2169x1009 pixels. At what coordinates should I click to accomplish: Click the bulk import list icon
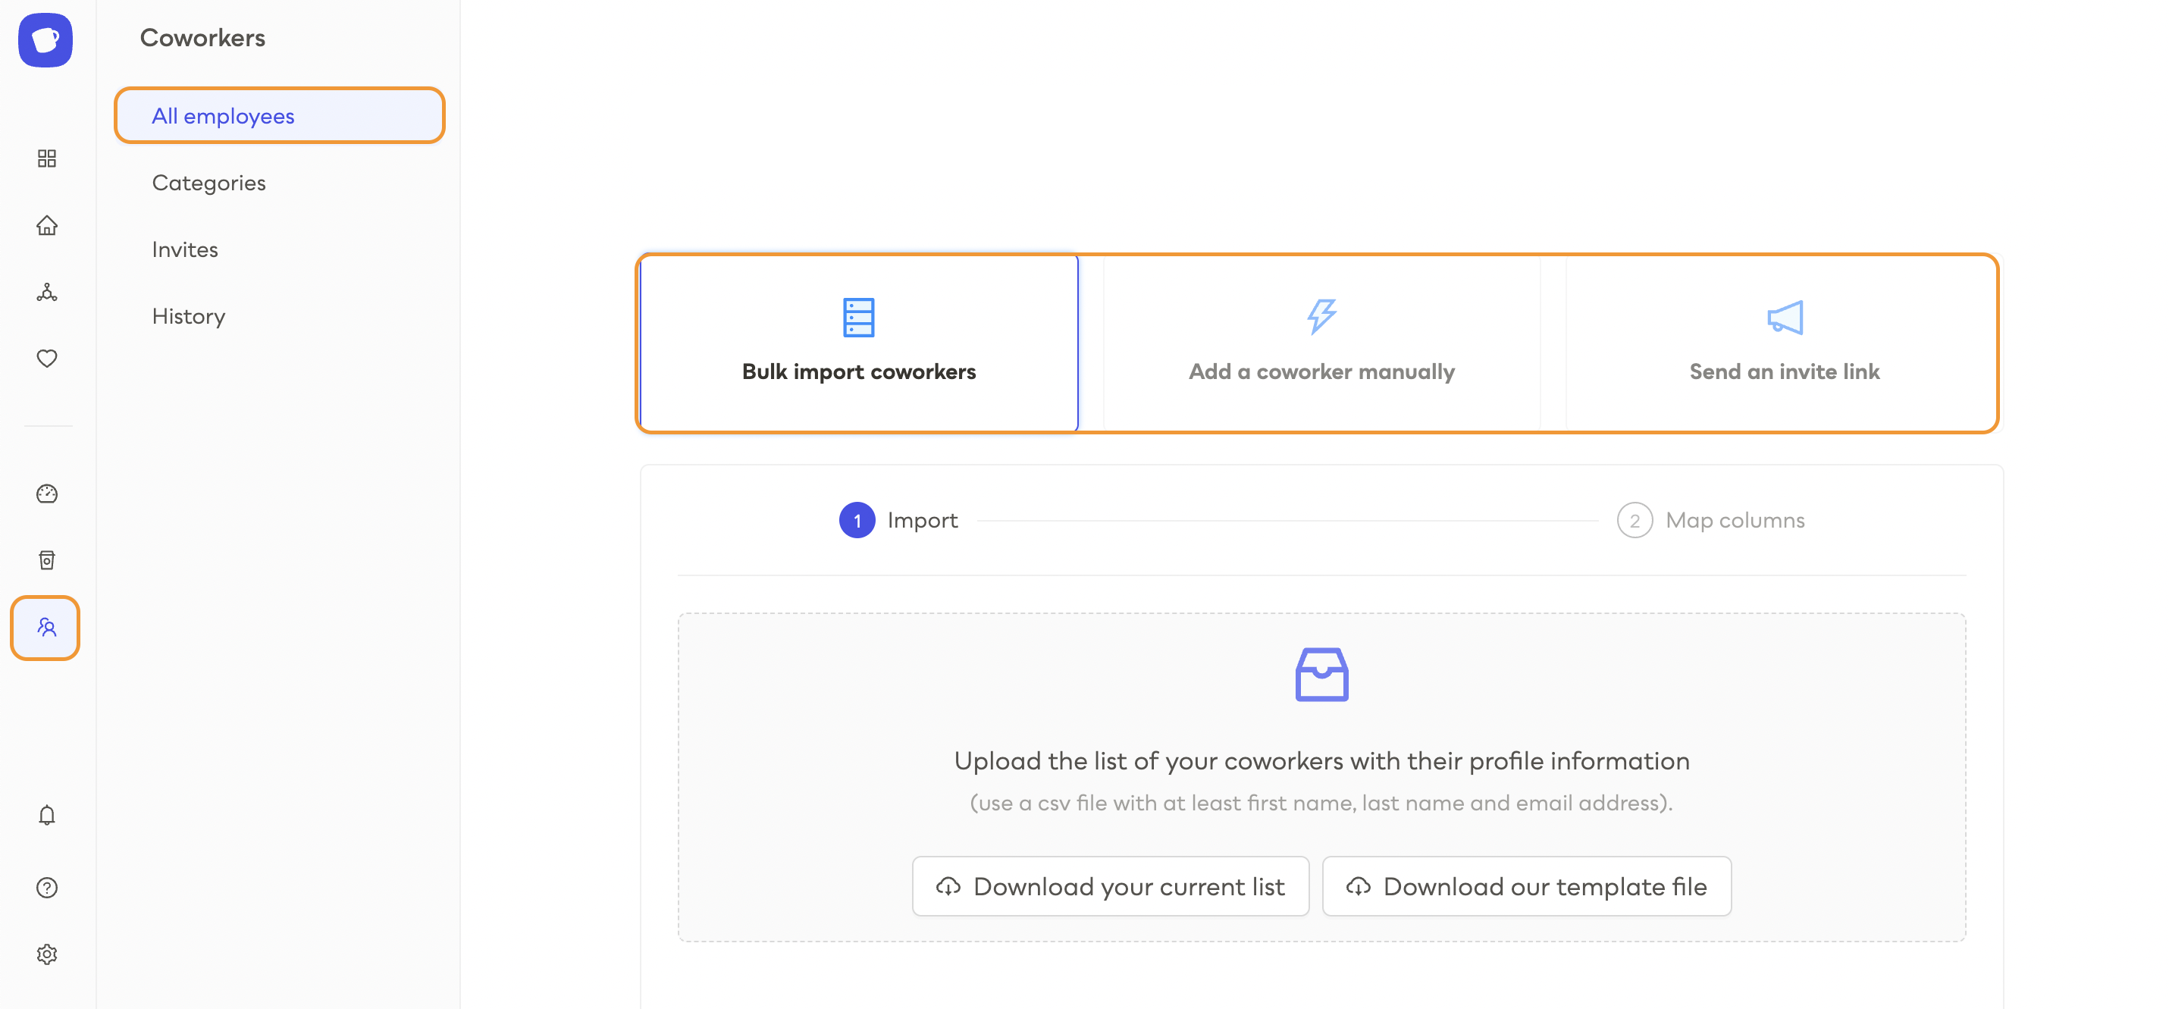pos(859,318)
